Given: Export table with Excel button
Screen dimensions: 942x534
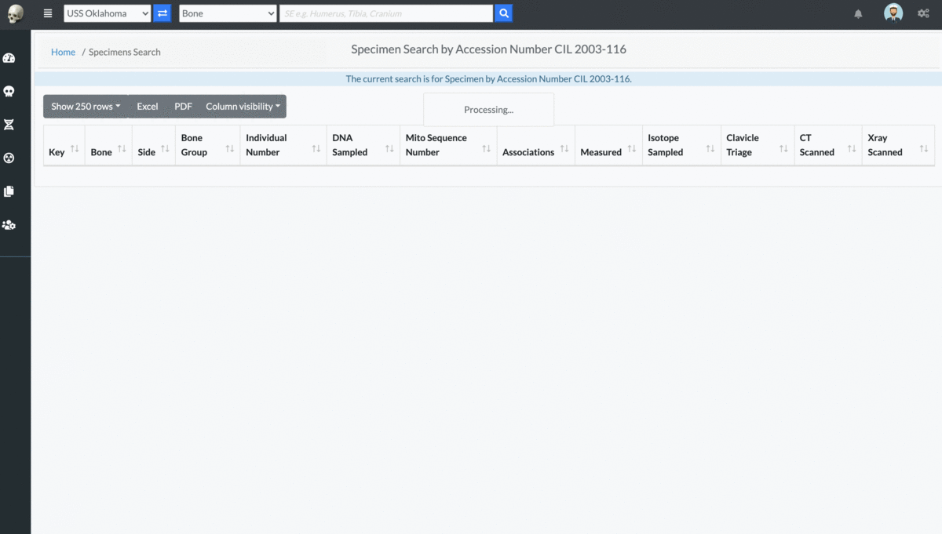Looking at the screenshot, I should pos(148,107).
